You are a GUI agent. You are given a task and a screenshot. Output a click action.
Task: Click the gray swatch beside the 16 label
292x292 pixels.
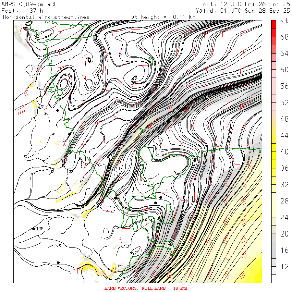(x=274, y=254)
